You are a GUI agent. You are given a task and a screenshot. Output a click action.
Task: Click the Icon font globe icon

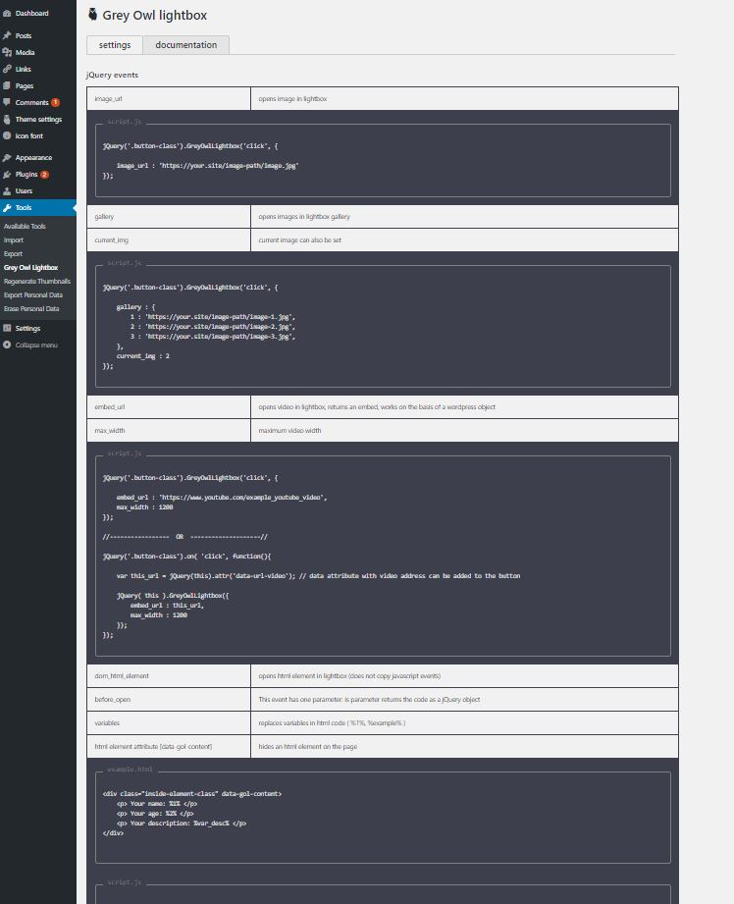tap(7, 136)
